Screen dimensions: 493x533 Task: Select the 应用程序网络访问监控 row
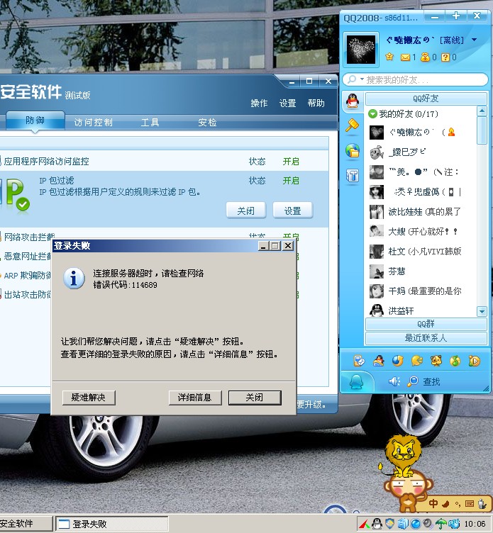165,161
